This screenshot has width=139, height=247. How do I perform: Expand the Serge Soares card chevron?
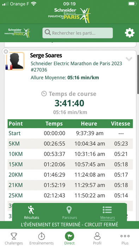129,59
